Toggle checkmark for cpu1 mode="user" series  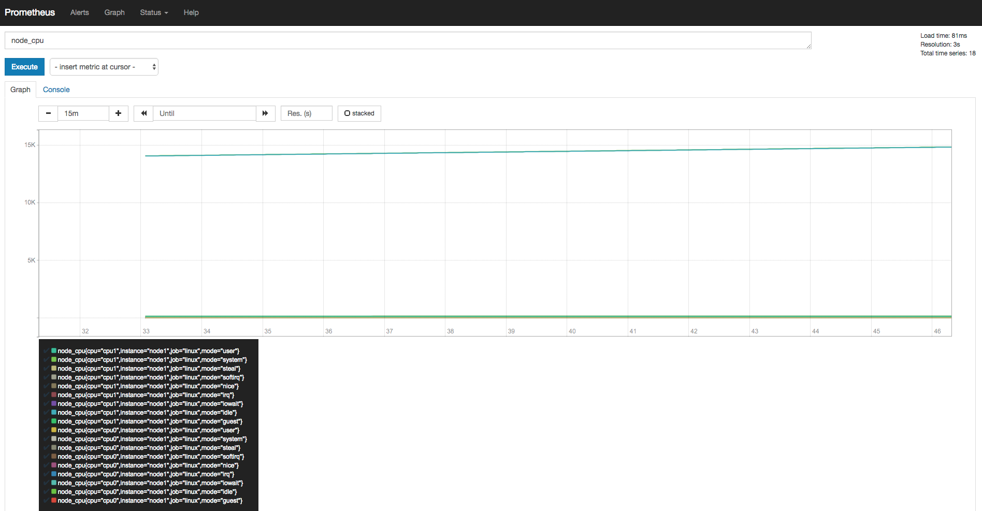pos(47,351)
